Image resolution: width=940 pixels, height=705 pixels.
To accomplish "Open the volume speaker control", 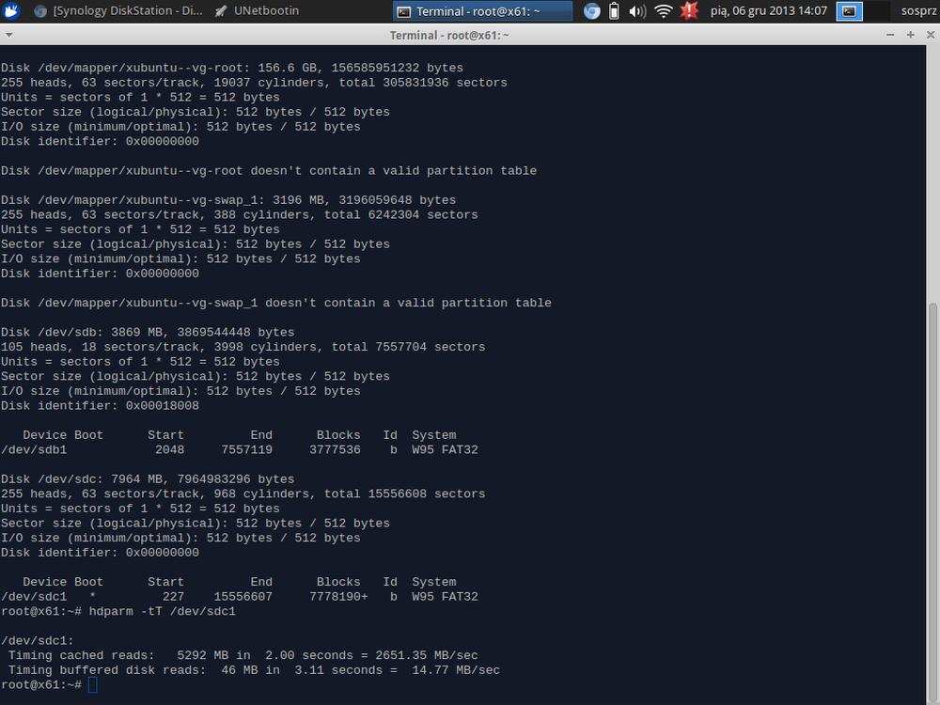I will click(x=637, y=10).
